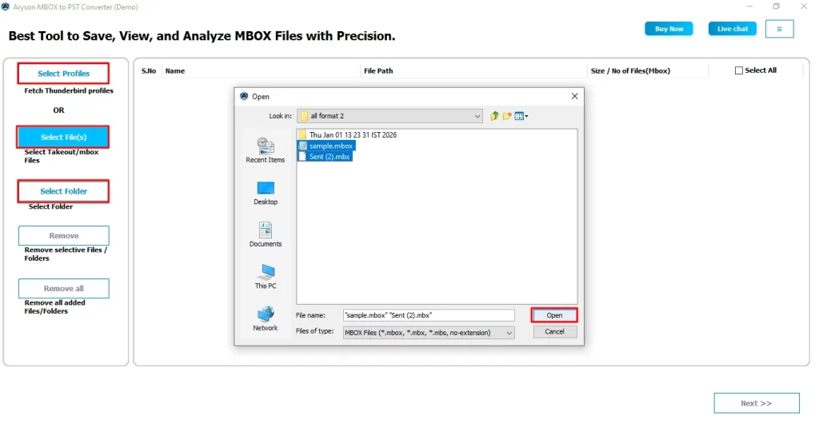Click the Open button in dialog
819x436 pixels.
tap(554, 315)
